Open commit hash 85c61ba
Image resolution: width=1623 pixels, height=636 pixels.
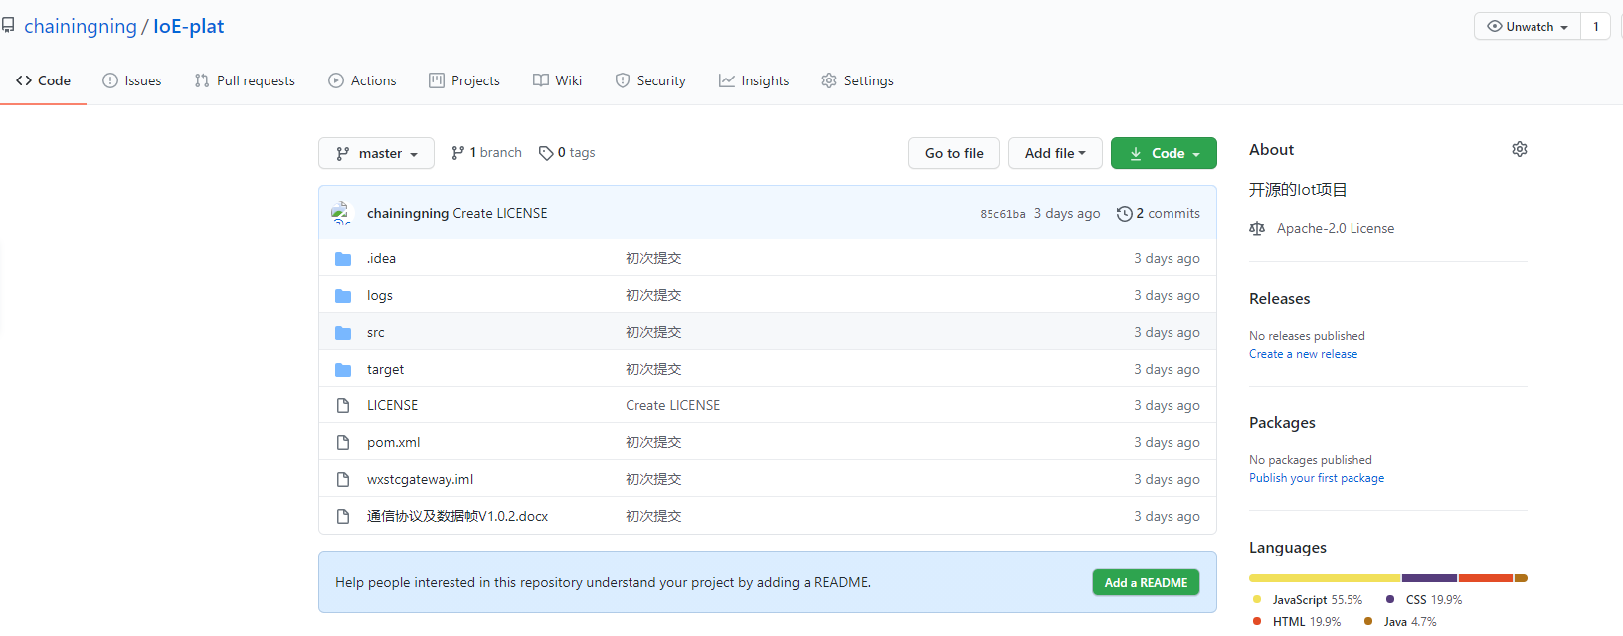[1002, 214]
